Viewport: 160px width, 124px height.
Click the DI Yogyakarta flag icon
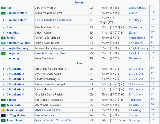(3, 115)
